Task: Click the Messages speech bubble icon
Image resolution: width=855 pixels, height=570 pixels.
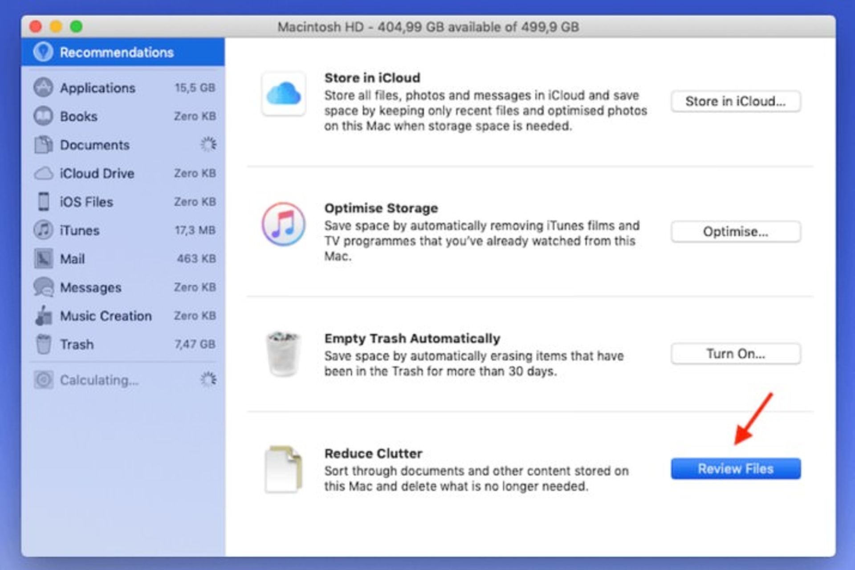Action: [x=43, y=287]
